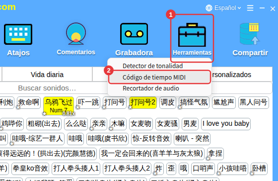This screenshot has width=278, height=181.
Task: Play the 粗砌(出去) sound
Action: coord(44,124)
